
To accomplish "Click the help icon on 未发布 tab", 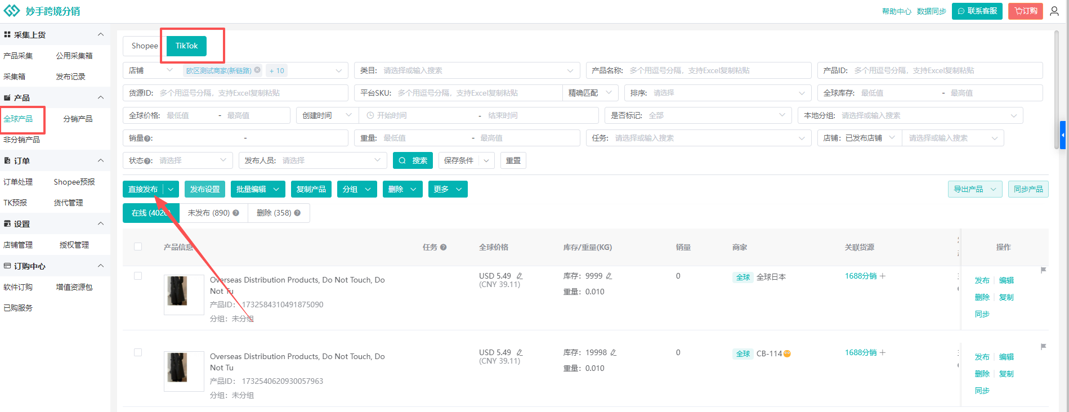I will tap(236, 213).
